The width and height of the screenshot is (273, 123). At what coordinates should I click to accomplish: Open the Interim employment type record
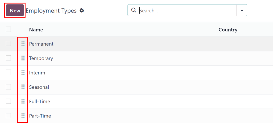[x=37, y=72]
